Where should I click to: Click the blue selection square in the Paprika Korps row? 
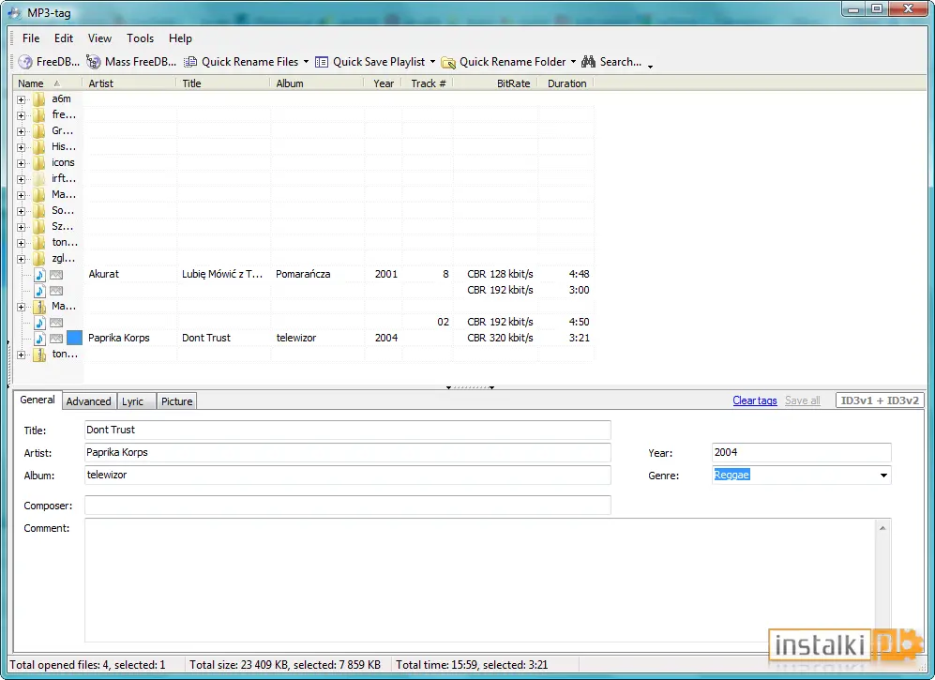(74, 338)
